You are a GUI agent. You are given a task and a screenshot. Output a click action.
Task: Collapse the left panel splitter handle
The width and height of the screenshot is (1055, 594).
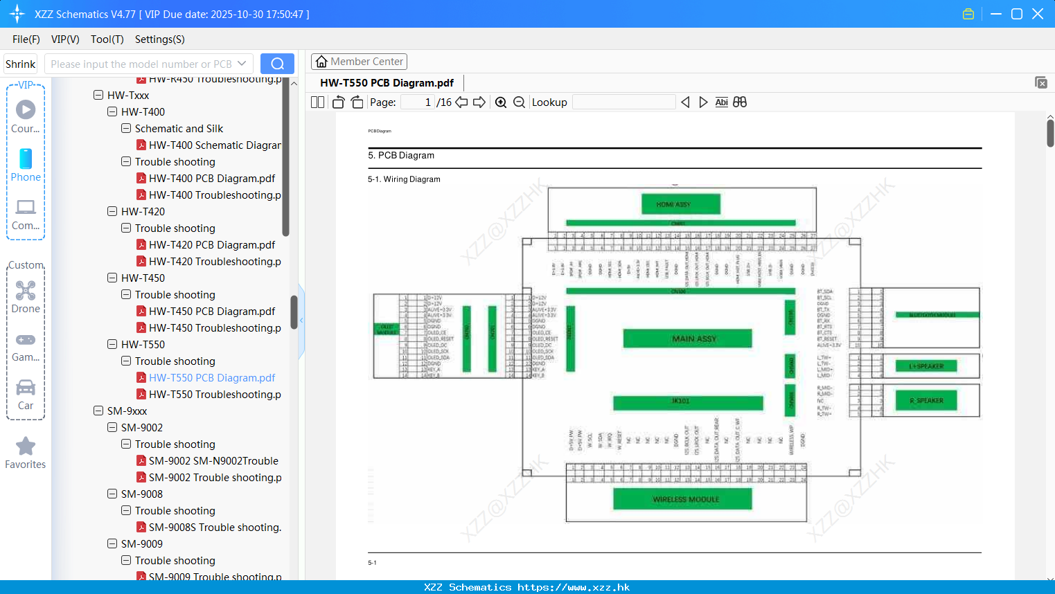tap(301, 321)
